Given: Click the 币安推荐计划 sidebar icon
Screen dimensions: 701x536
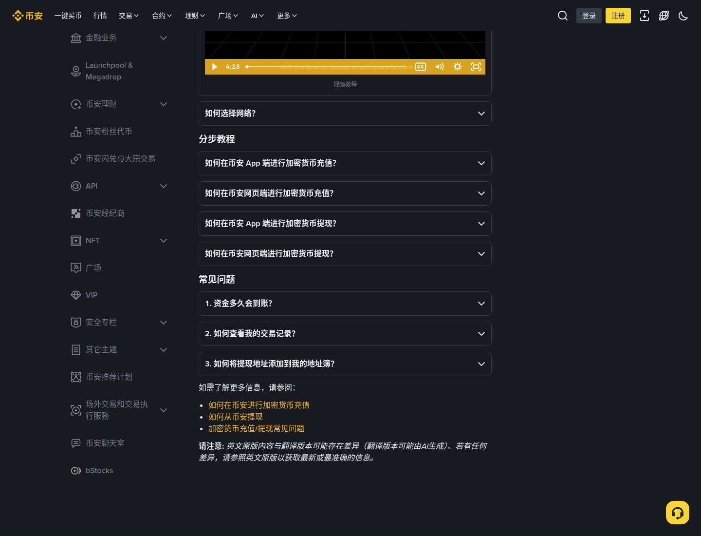Looking at the screenshot, I should (x=76, y=377).
